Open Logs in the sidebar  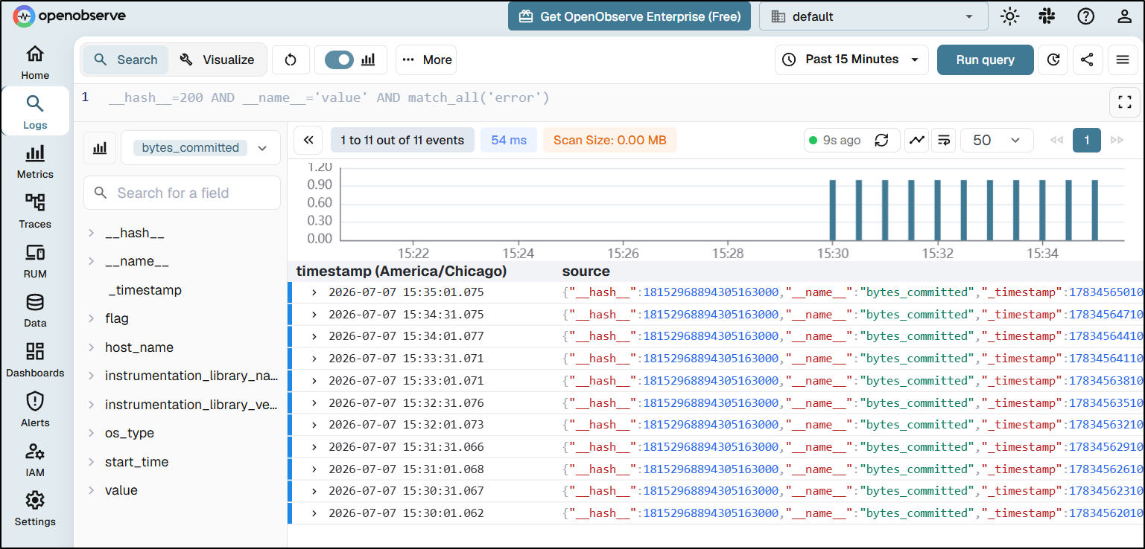coord(35,112)
